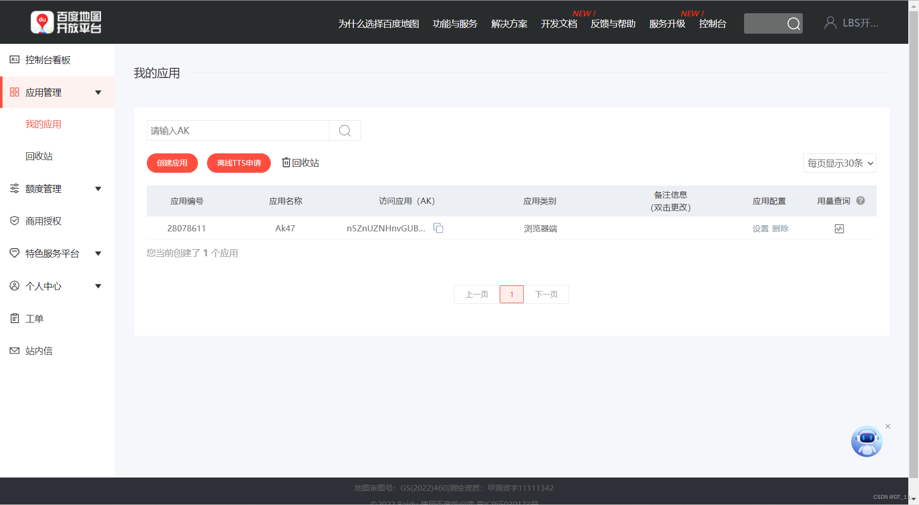This screenshot has height=505, width=919.
Task: Click the AK search magnifier button
Action: click(345, 130)
